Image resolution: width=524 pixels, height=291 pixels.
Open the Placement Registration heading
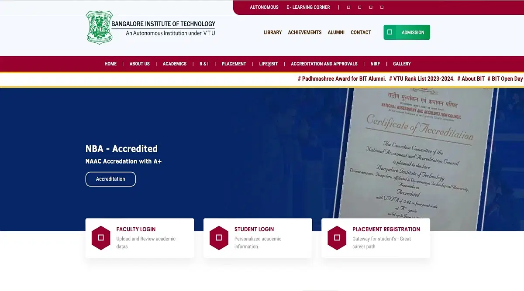(x=386, y=229)
